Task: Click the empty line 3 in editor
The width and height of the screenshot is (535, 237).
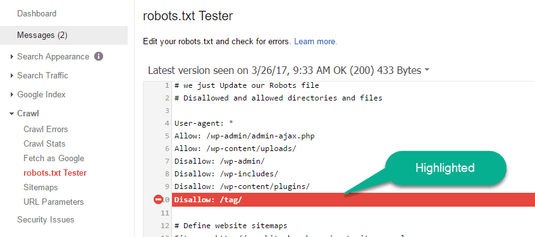Action: 354,111
